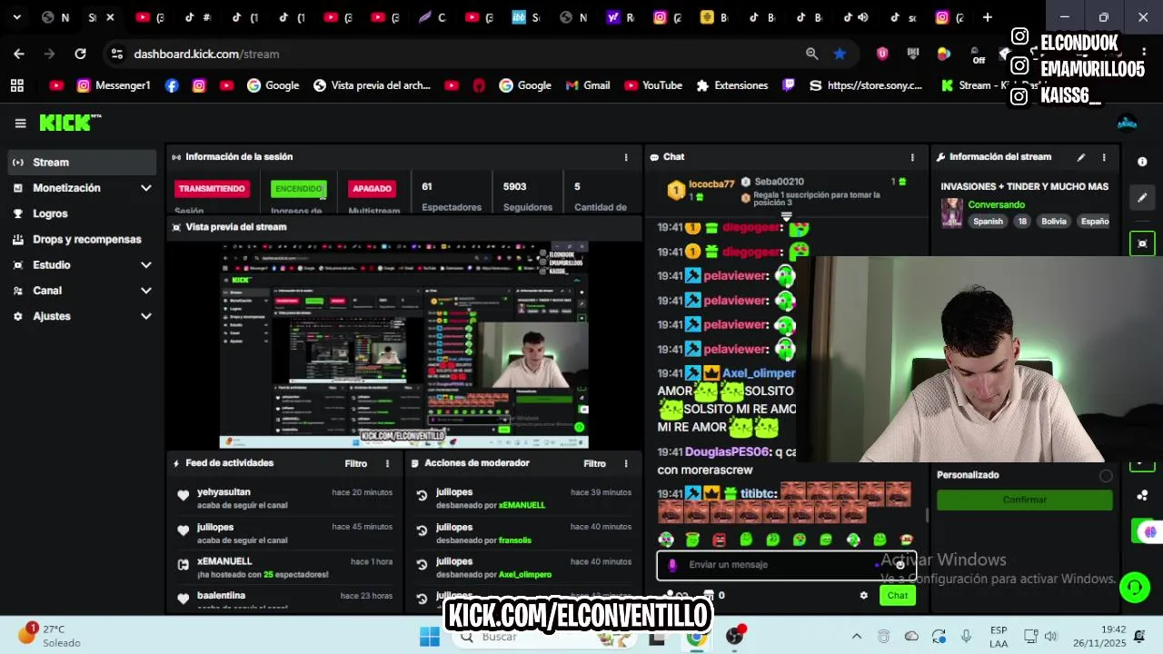Open the store.sony.c... bookmark
The width and height of the screenshot is (1163, 654).
pyautogui.click(x=866, y=85)
